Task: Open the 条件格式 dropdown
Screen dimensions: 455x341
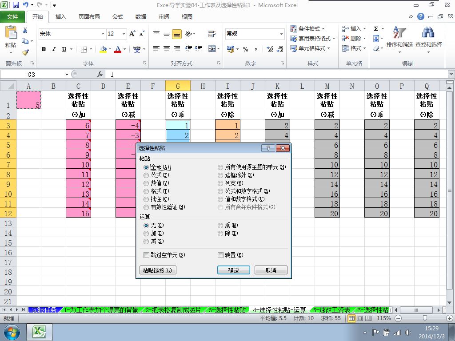Action: click(307, 29)
